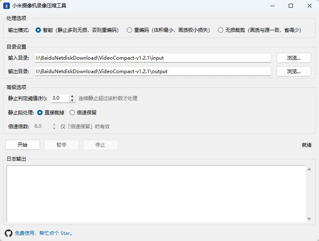The image size is (319, 241).
Task: Select 智能 output mode radio button
Action: 38,30
